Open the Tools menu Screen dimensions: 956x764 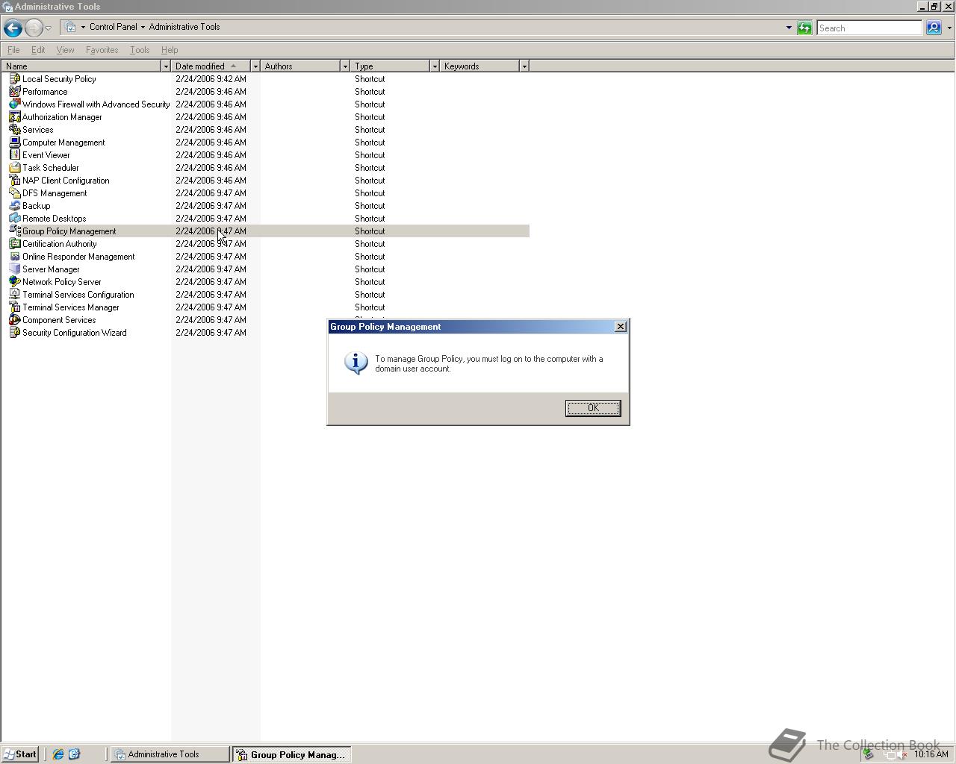(140, 50)
